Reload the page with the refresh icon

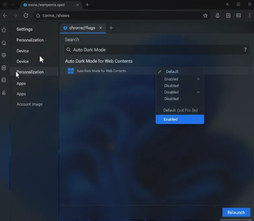[26, 16]
